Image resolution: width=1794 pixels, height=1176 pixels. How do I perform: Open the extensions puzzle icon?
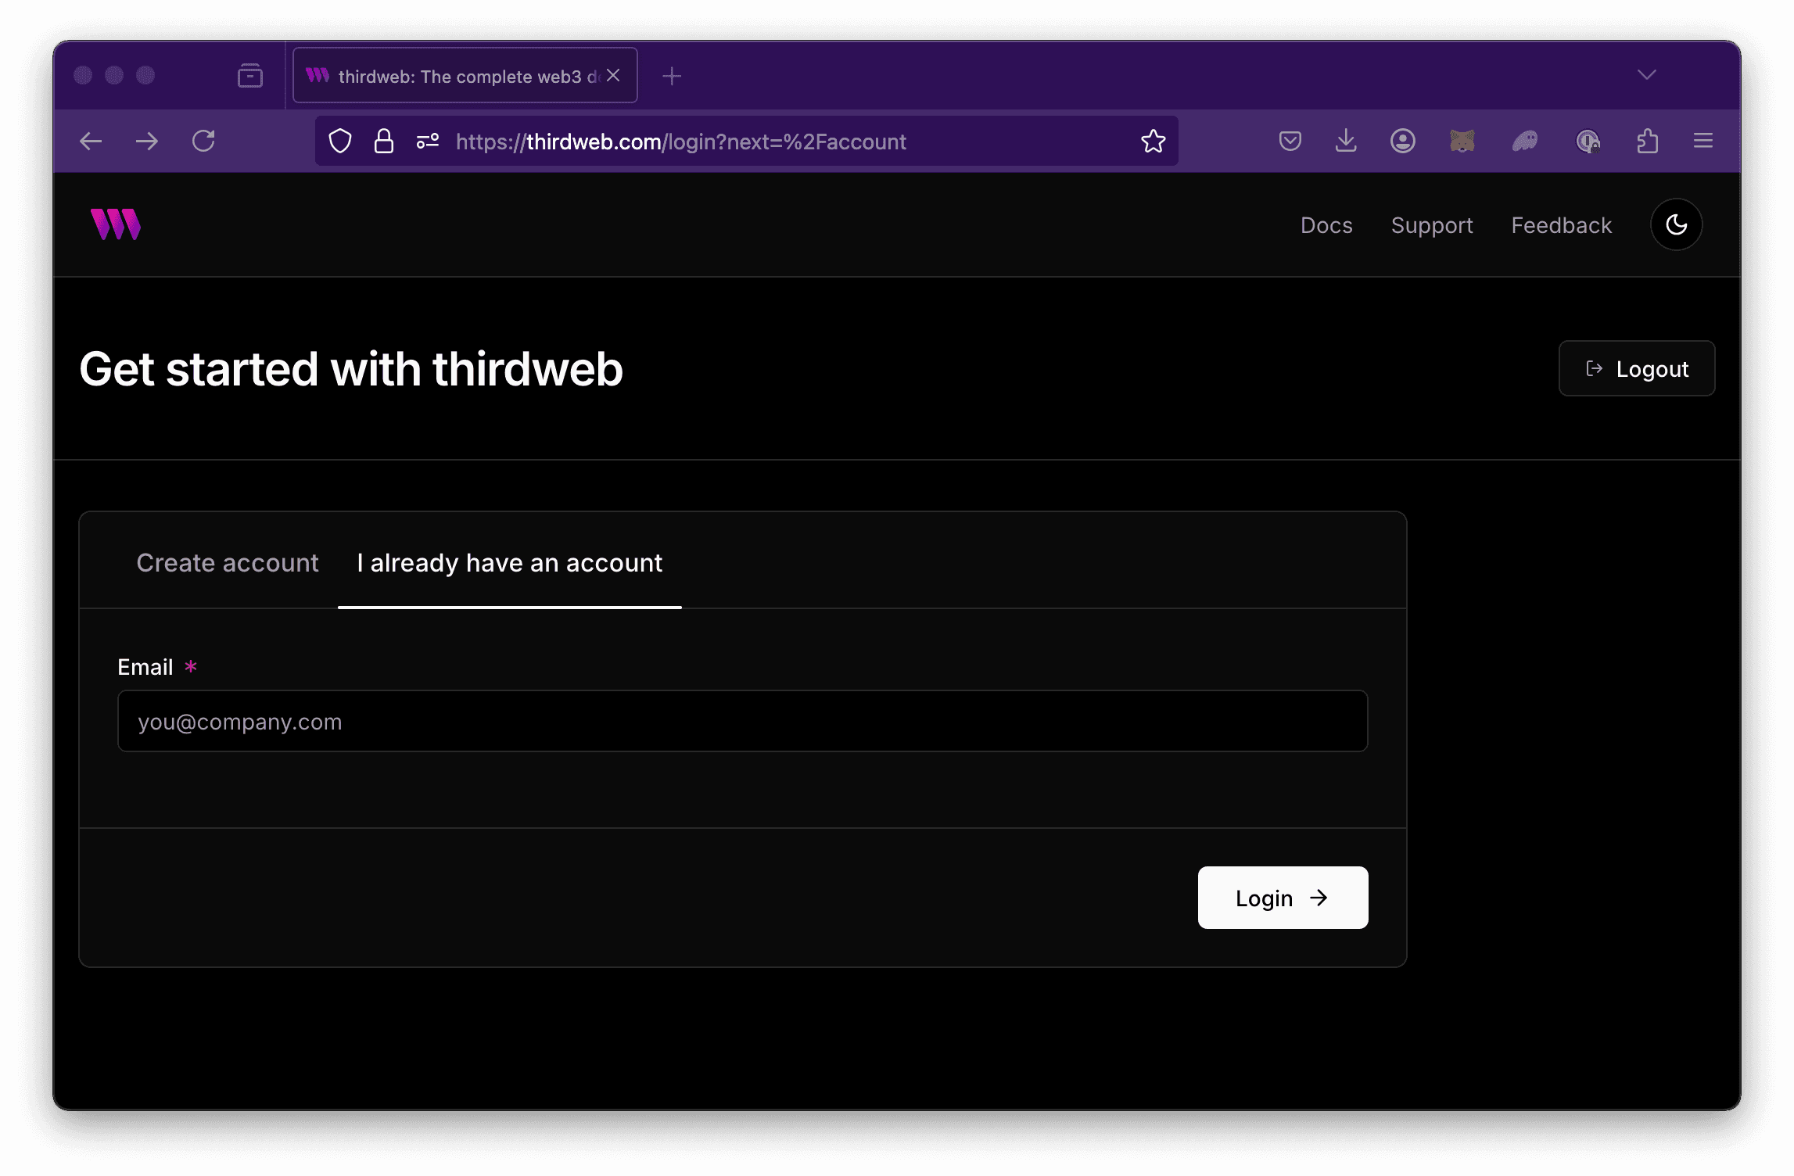1647,142
